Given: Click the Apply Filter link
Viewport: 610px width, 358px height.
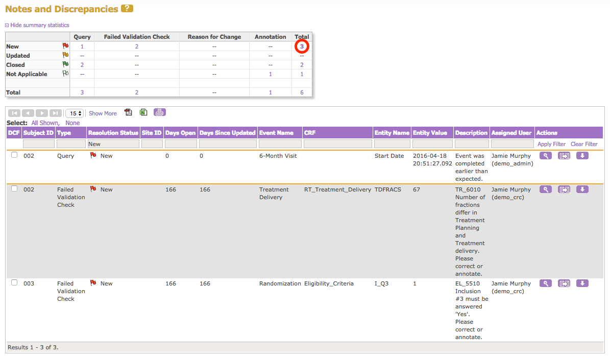Looking at the screenshot, I should tap(551, 144).
